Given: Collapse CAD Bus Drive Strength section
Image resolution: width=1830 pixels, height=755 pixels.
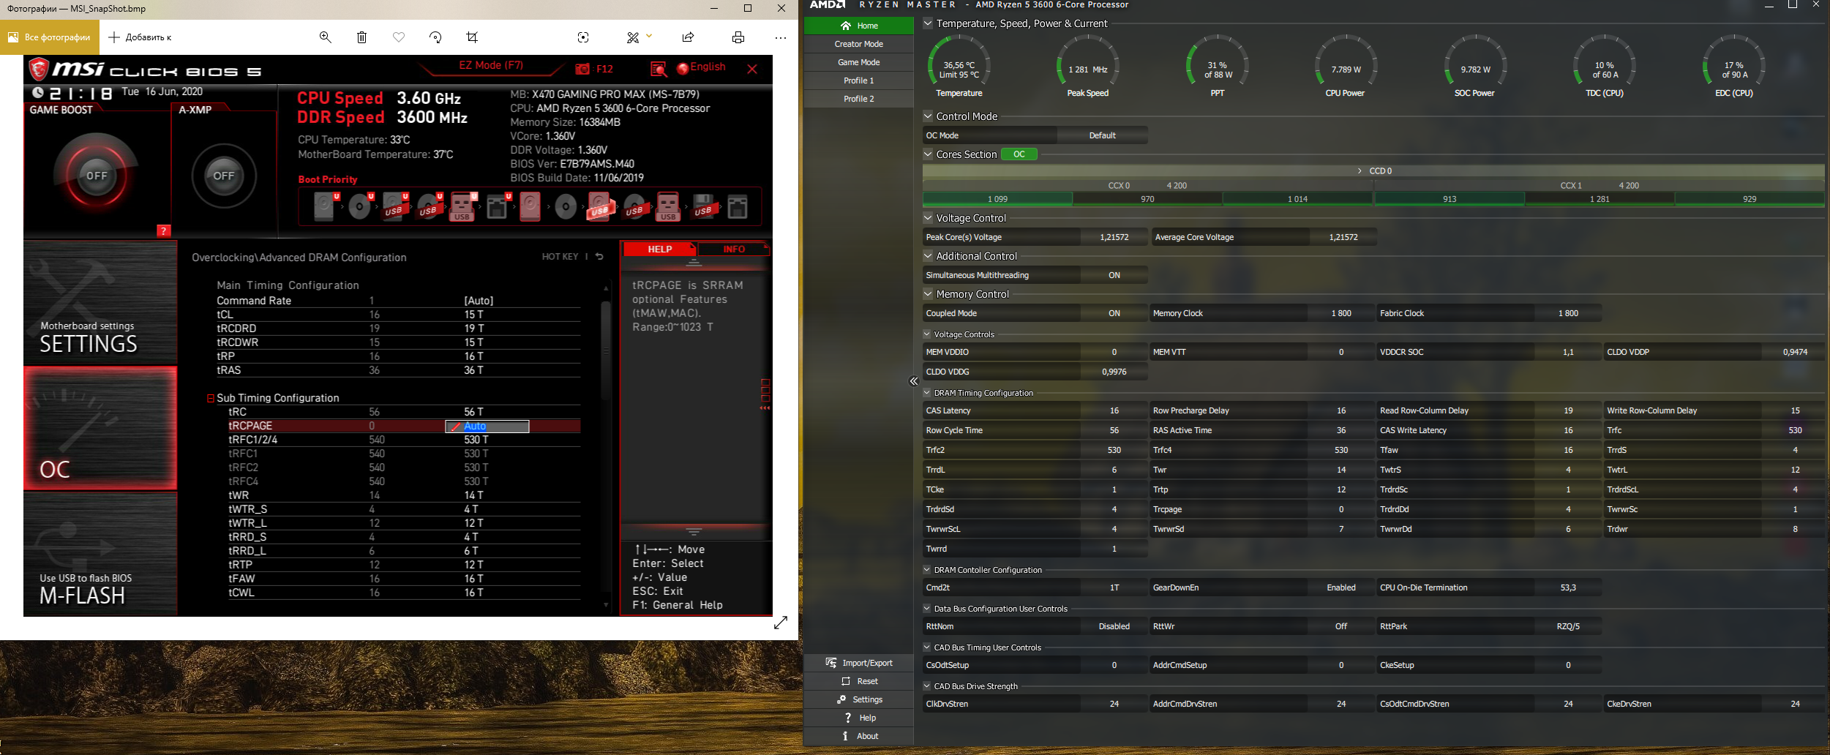Looking at the screenshot, I should pyautogui.click(x=927, y=686).
